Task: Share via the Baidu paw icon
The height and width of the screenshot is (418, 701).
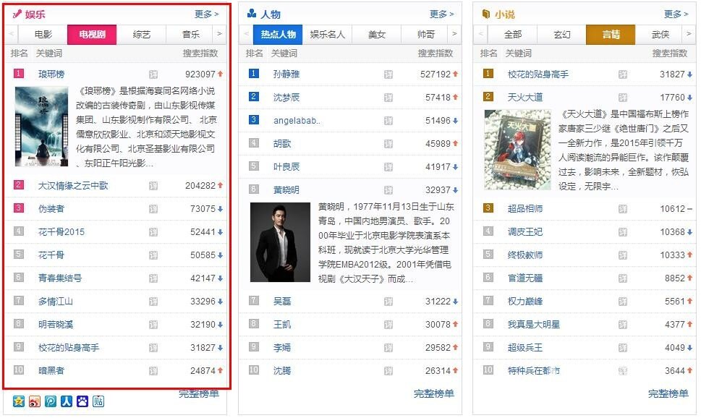Action: pyautogui.click(x=82, y=401)
